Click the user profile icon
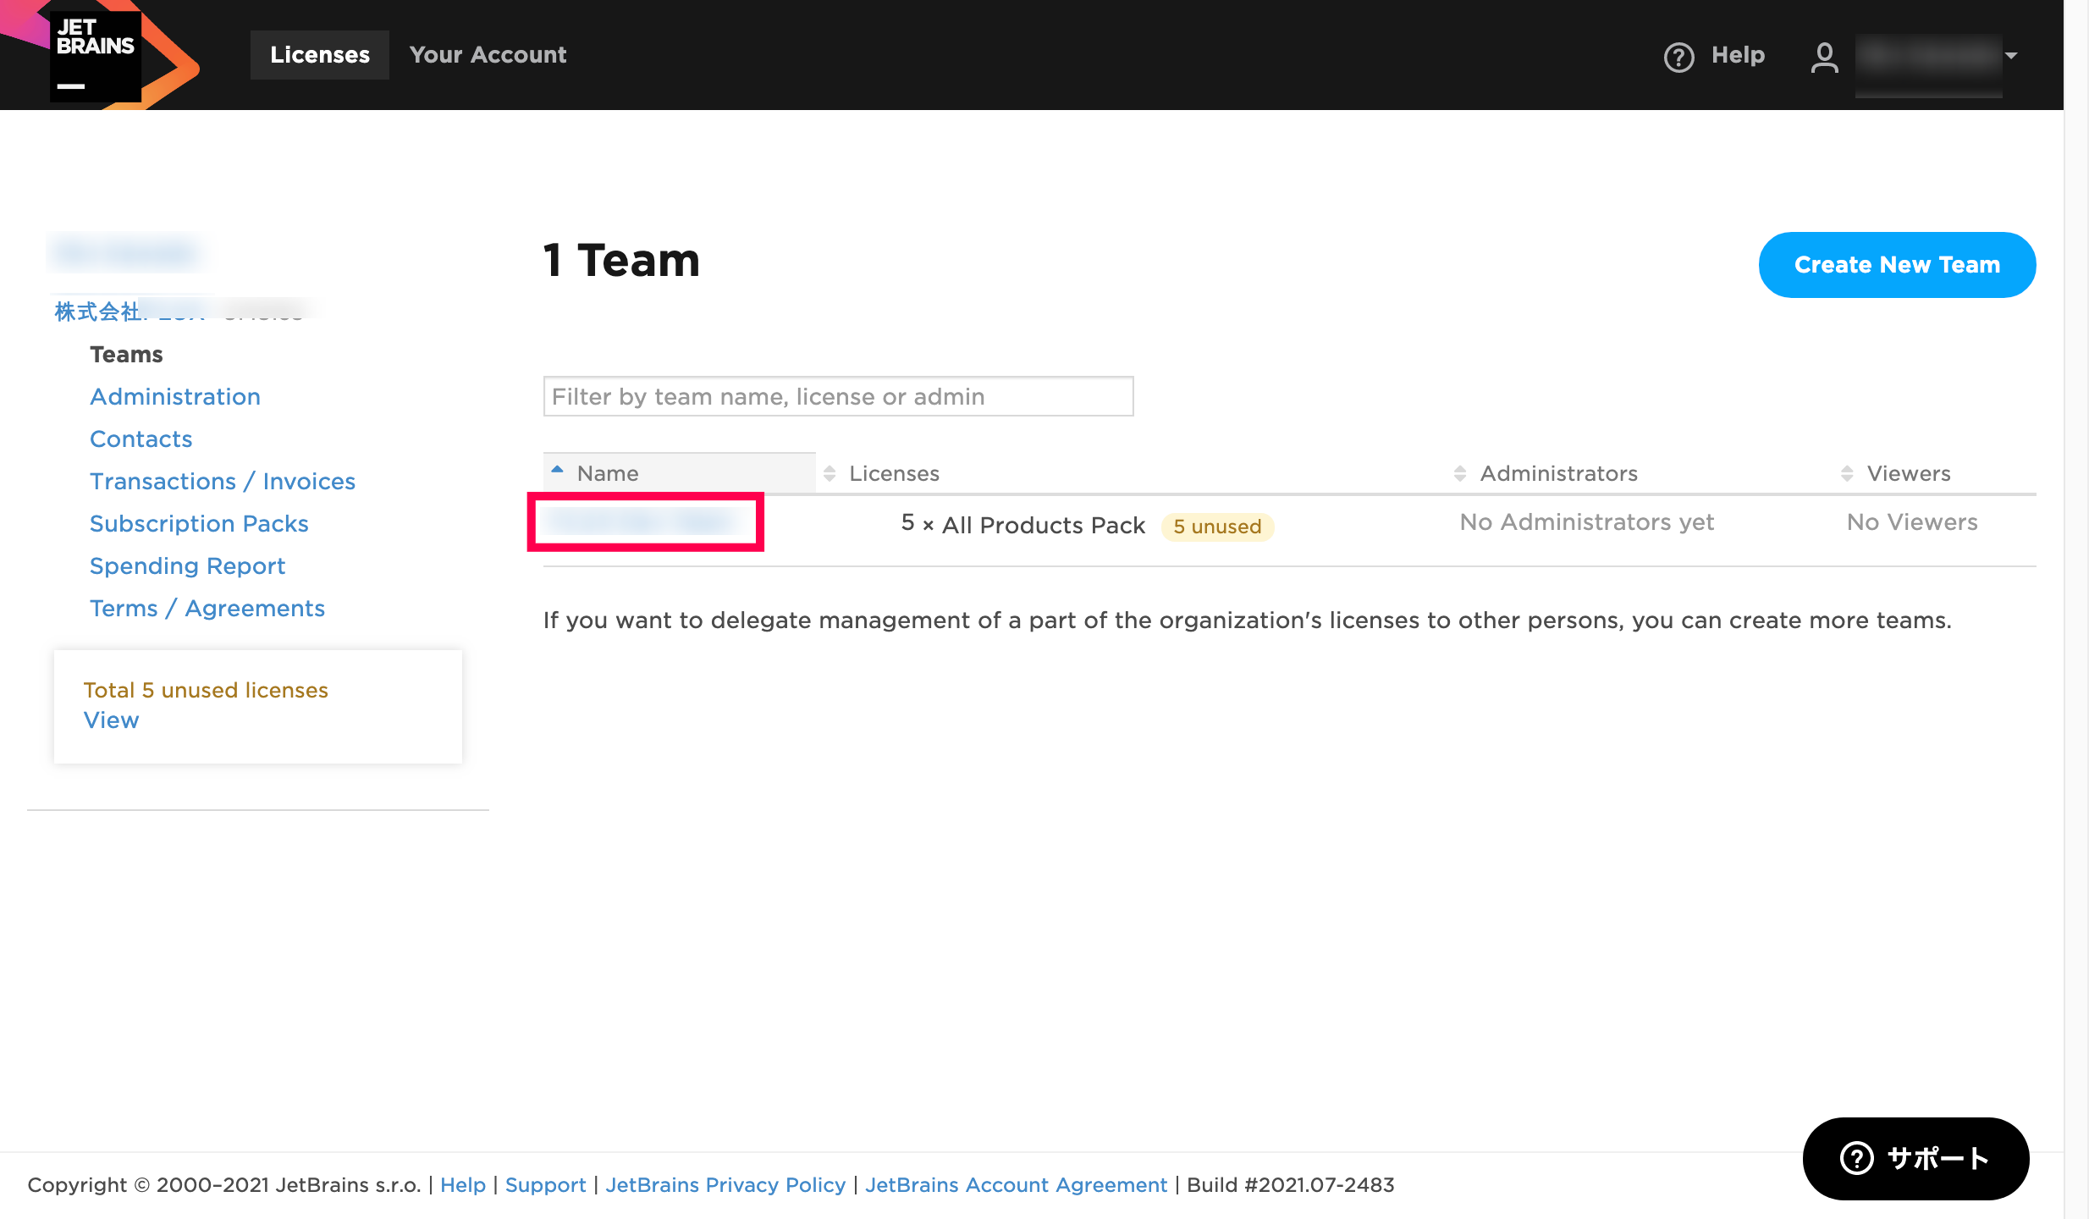The height and width of the screenshot is (1219, 2089). 1824,57
